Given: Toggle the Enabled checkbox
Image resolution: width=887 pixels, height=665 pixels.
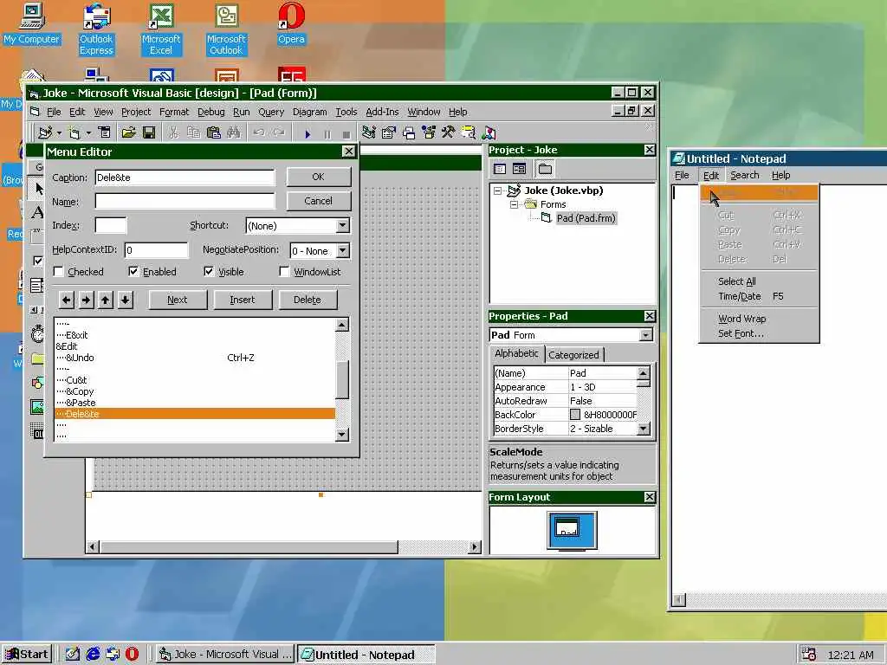Looking at the screenshot, I should tap(133, 271).
